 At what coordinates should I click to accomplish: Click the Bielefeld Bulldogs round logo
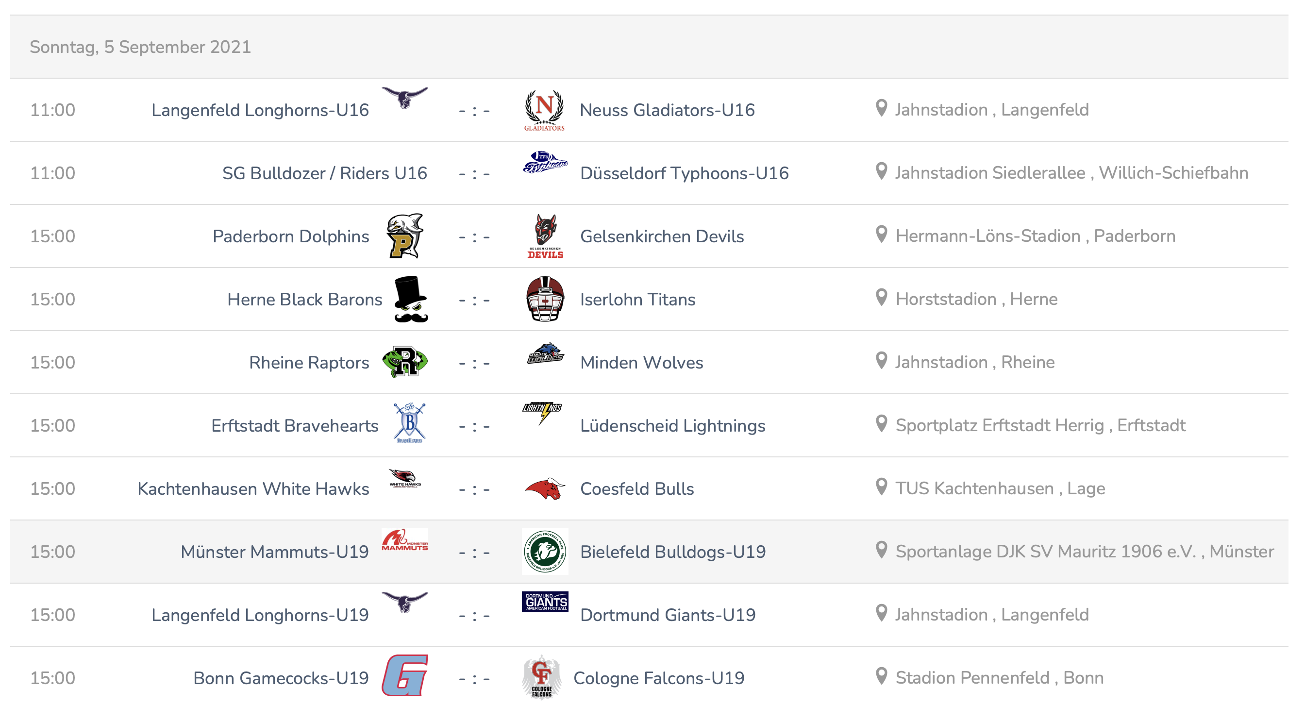[x=545, y=552]
